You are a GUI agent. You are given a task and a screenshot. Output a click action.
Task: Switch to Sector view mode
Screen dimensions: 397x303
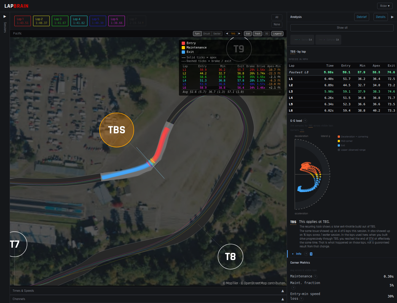tap(217, 34)
